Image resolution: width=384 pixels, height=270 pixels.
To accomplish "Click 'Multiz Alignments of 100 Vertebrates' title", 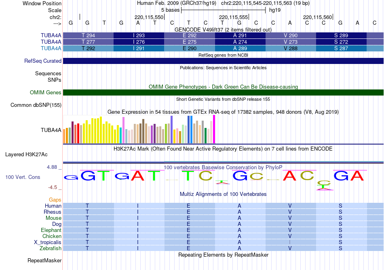I will click(223, 194).
